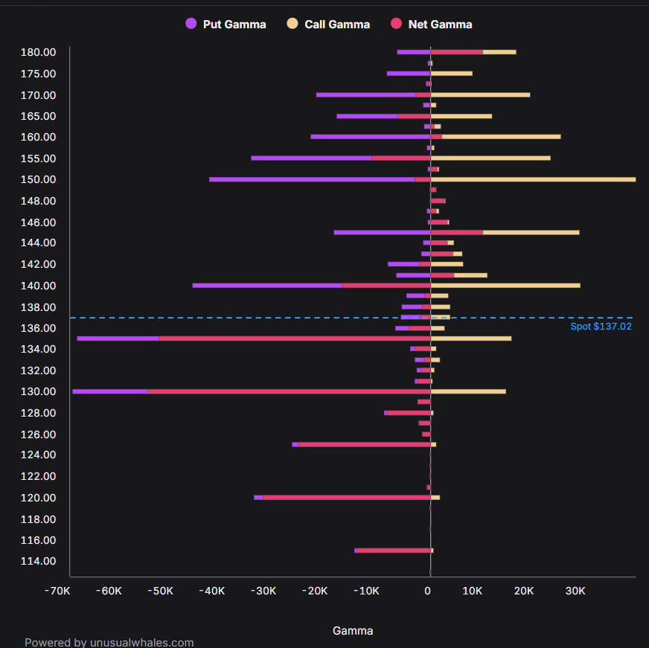
Task: Click the 136.00 strike axis label
Action: click(x=38, y=328)
